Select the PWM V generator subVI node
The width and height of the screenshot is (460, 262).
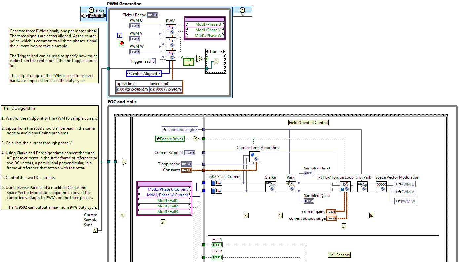click(171, 43)
